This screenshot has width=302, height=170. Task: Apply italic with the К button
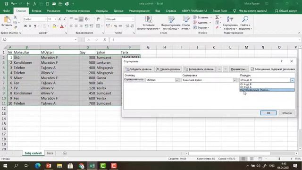[30, 26]
